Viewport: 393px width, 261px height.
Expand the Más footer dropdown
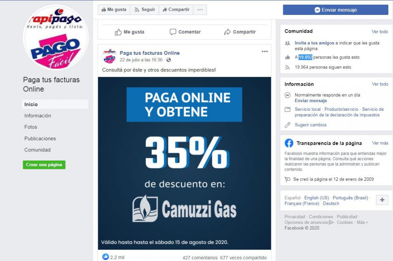362,222
